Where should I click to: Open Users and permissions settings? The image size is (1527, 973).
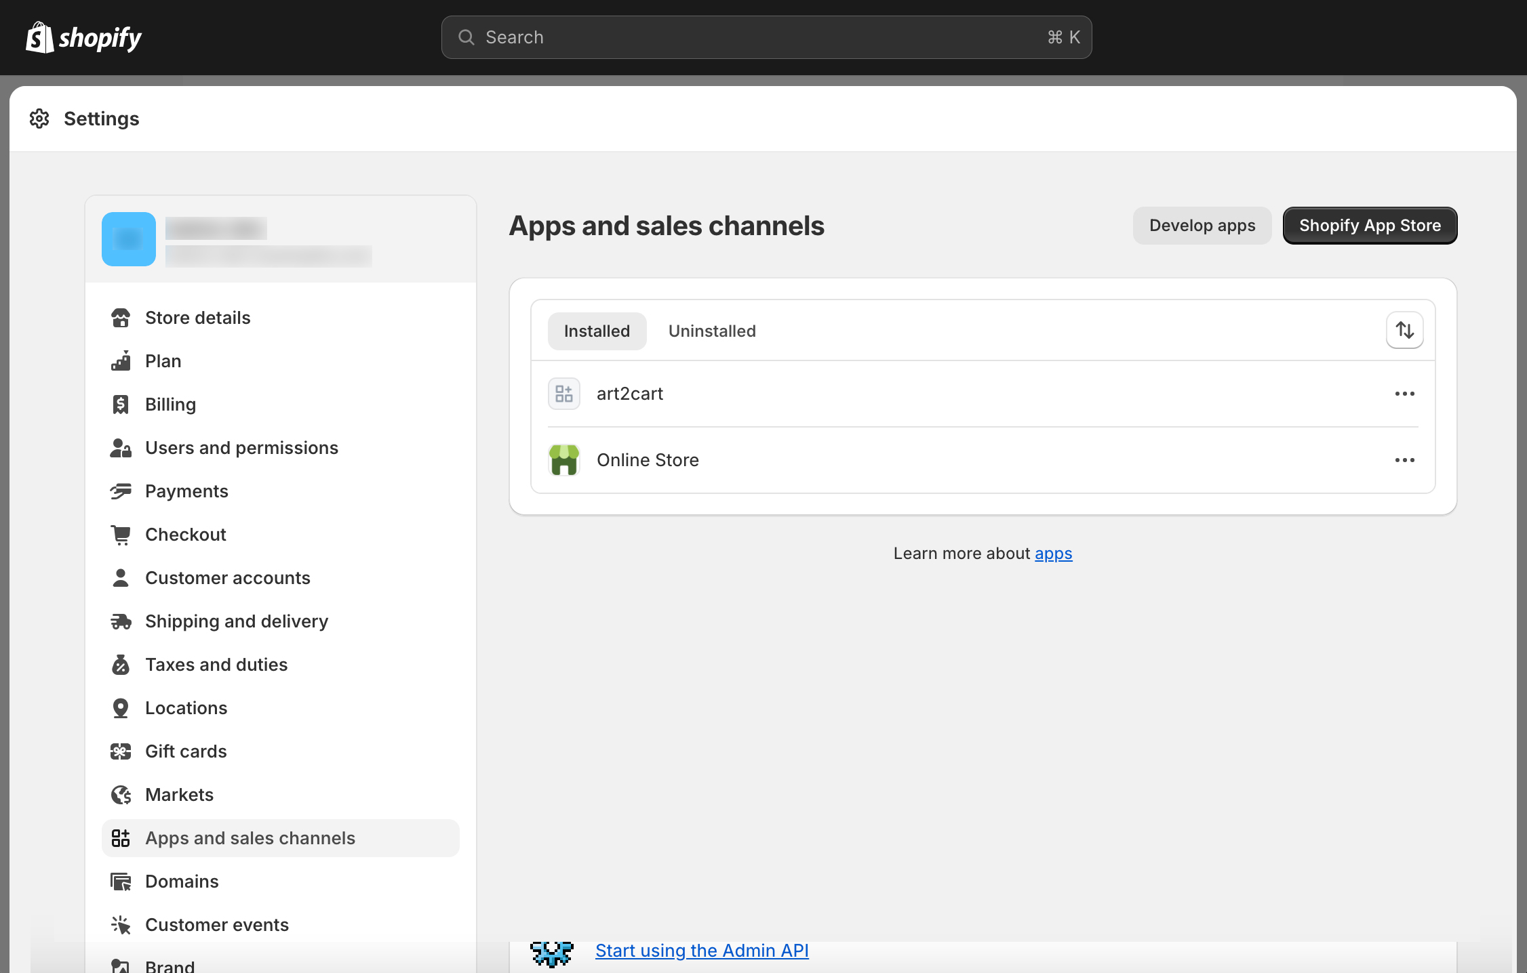point(241,448)
